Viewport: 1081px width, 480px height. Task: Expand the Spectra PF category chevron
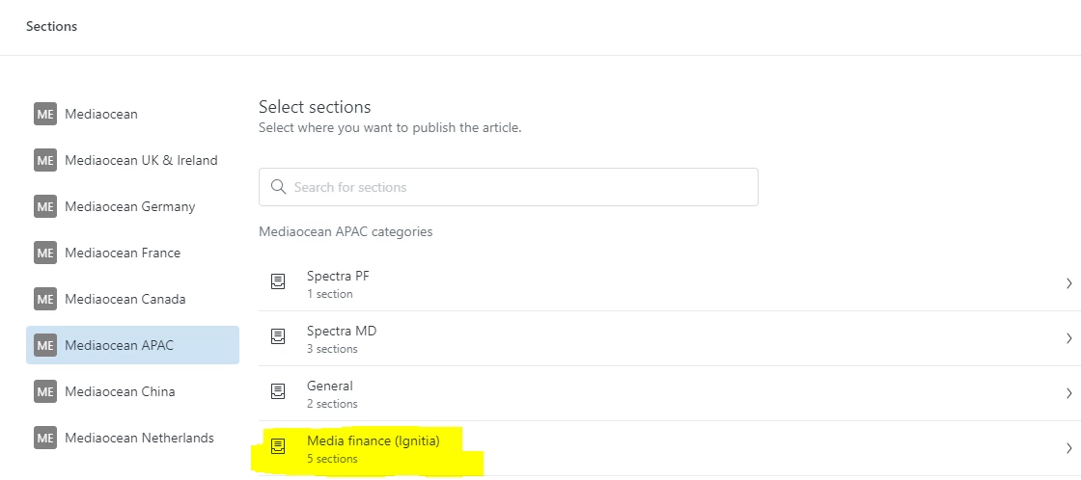tap(1068, 283)
